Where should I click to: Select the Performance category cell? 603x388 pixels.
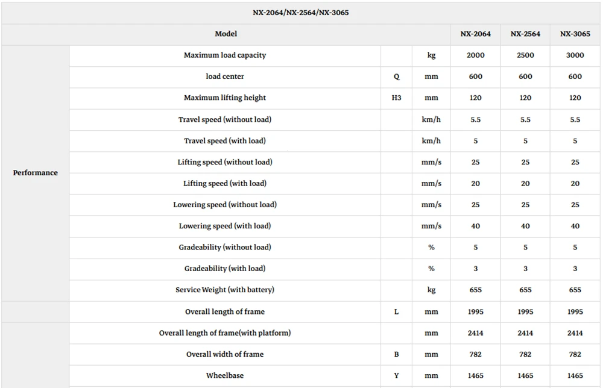(x=36, y=173)
